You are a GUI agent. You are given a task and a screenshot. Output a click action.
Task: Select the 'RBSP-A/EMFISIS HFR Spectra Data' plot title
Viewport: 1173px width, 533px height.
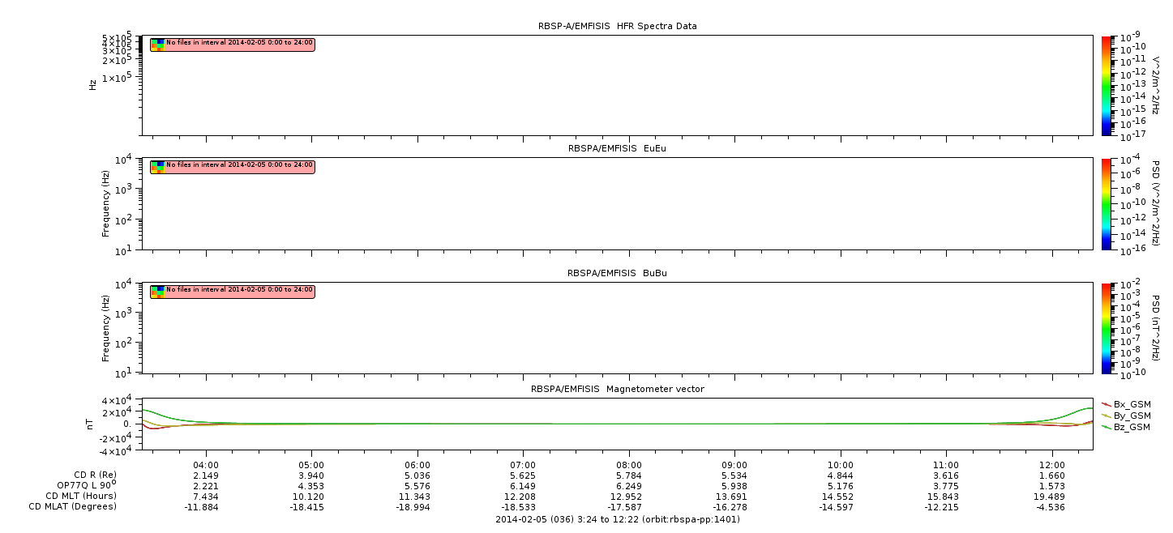pos(617,26)
